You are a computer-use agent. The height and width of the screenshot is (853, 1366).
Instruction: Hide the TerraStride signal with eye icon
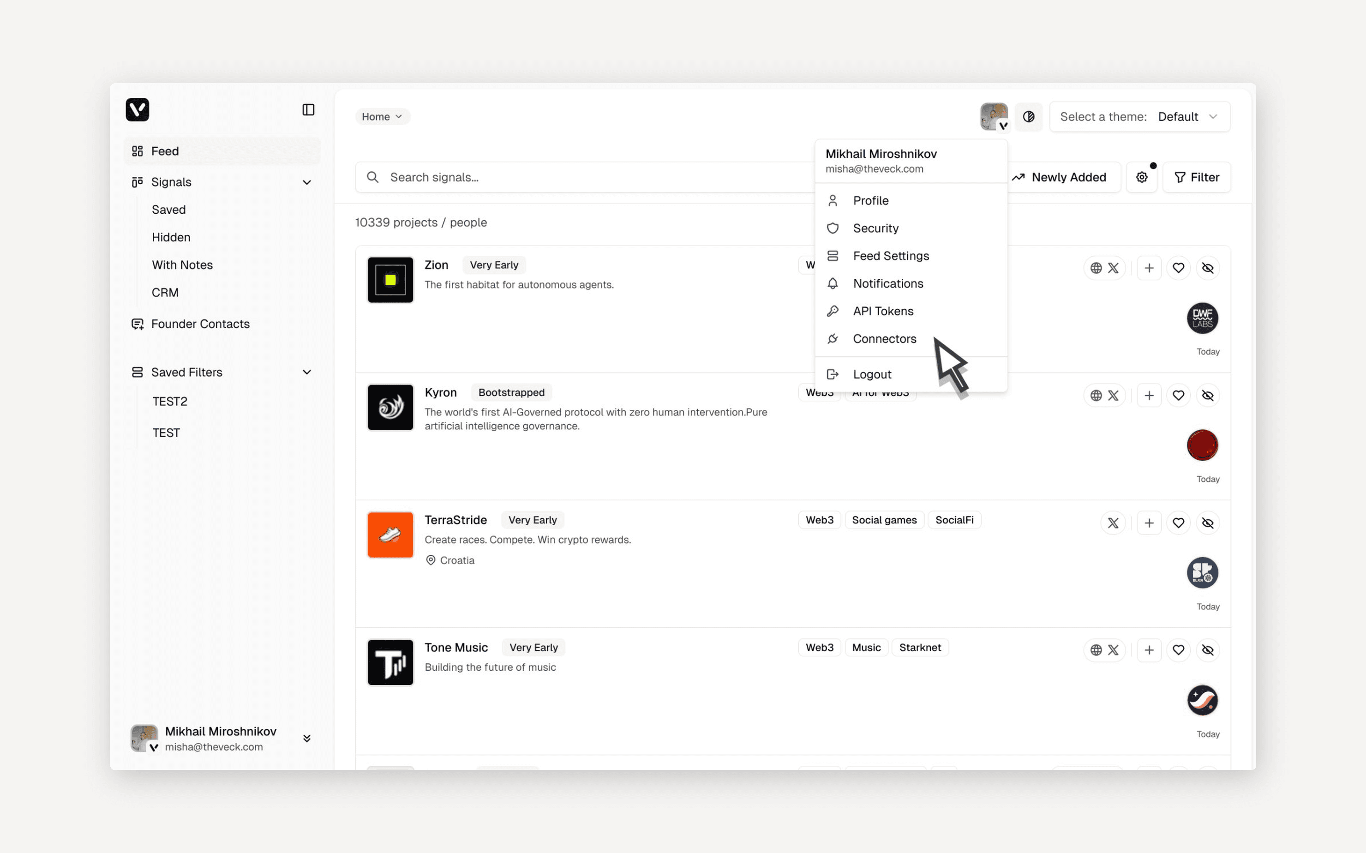tap(1208, 523)
